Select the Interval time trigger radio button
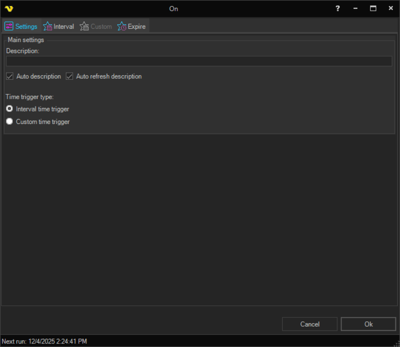This screenshot has width=400, height=347. tap(9, 109)
